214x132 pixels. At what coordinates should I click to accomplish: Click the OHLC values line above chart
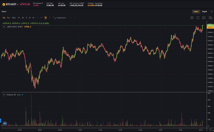pyautogui.click(x=26, y=23)
